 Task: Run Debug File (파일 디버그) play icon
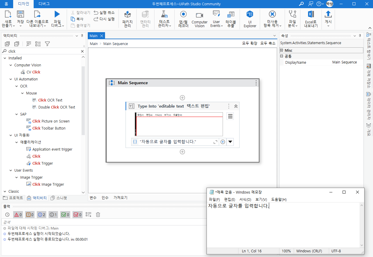pos(57,14)
